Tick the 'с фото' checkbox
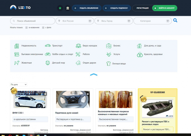The image size is (191, 136). pyautogui.click(x=43, y=27)
